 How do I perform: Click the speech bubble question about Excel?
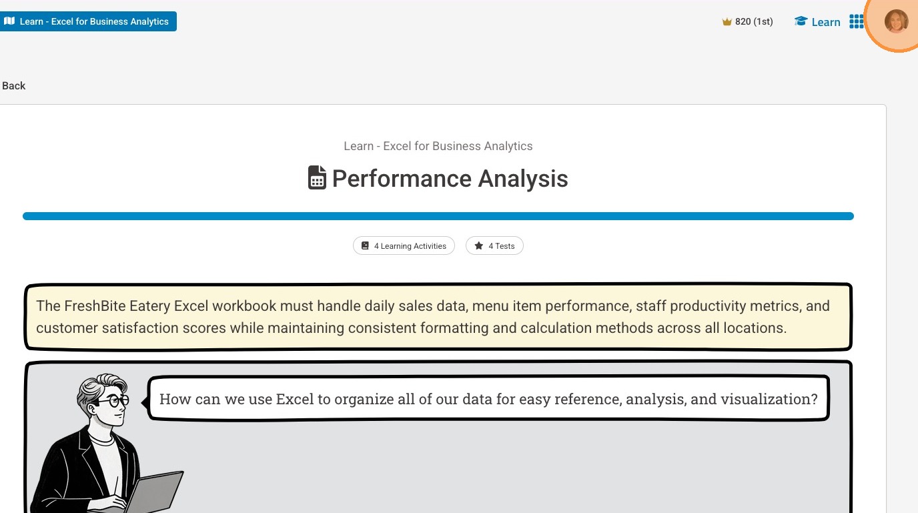(488, 399)
